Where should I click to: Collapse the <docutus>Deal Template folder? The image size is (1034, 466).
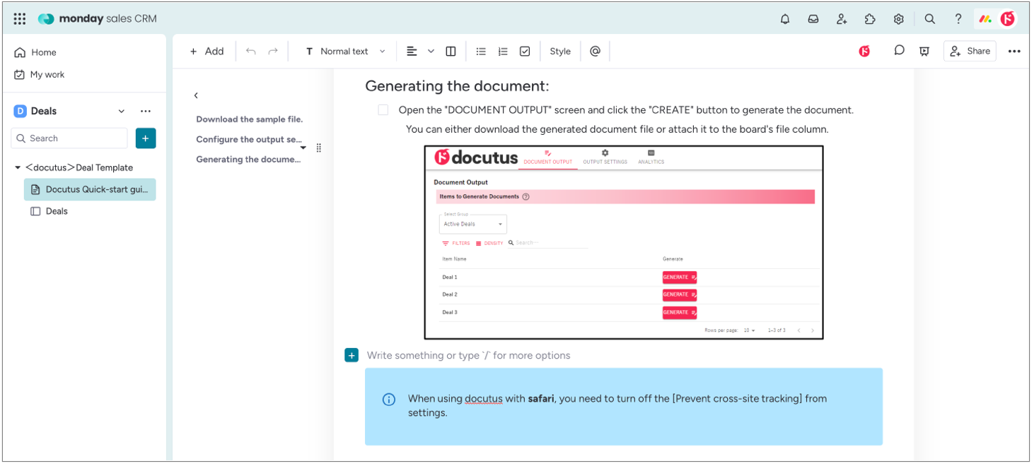coord(18,168)
